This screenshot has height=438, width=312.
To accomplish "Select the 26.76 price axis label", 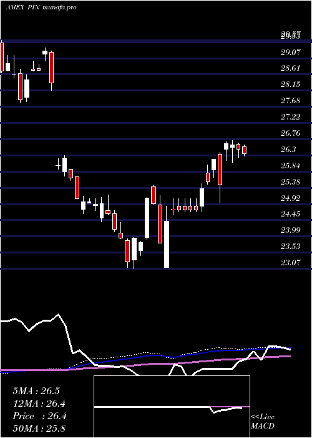I will click(291, 133).
